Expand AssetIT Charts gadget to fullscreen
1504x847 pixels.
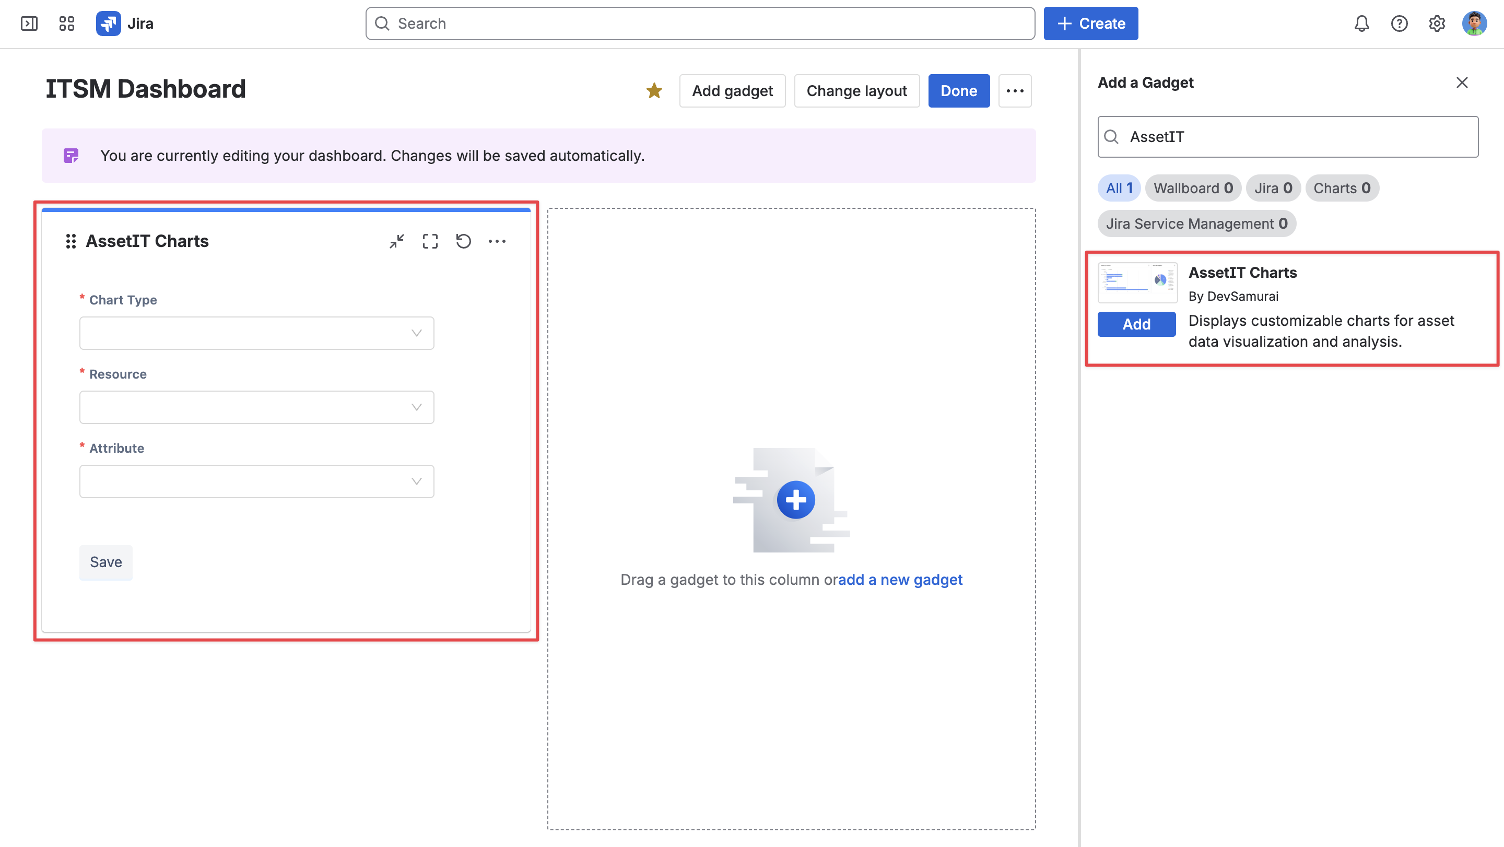(x=430, y=241)
